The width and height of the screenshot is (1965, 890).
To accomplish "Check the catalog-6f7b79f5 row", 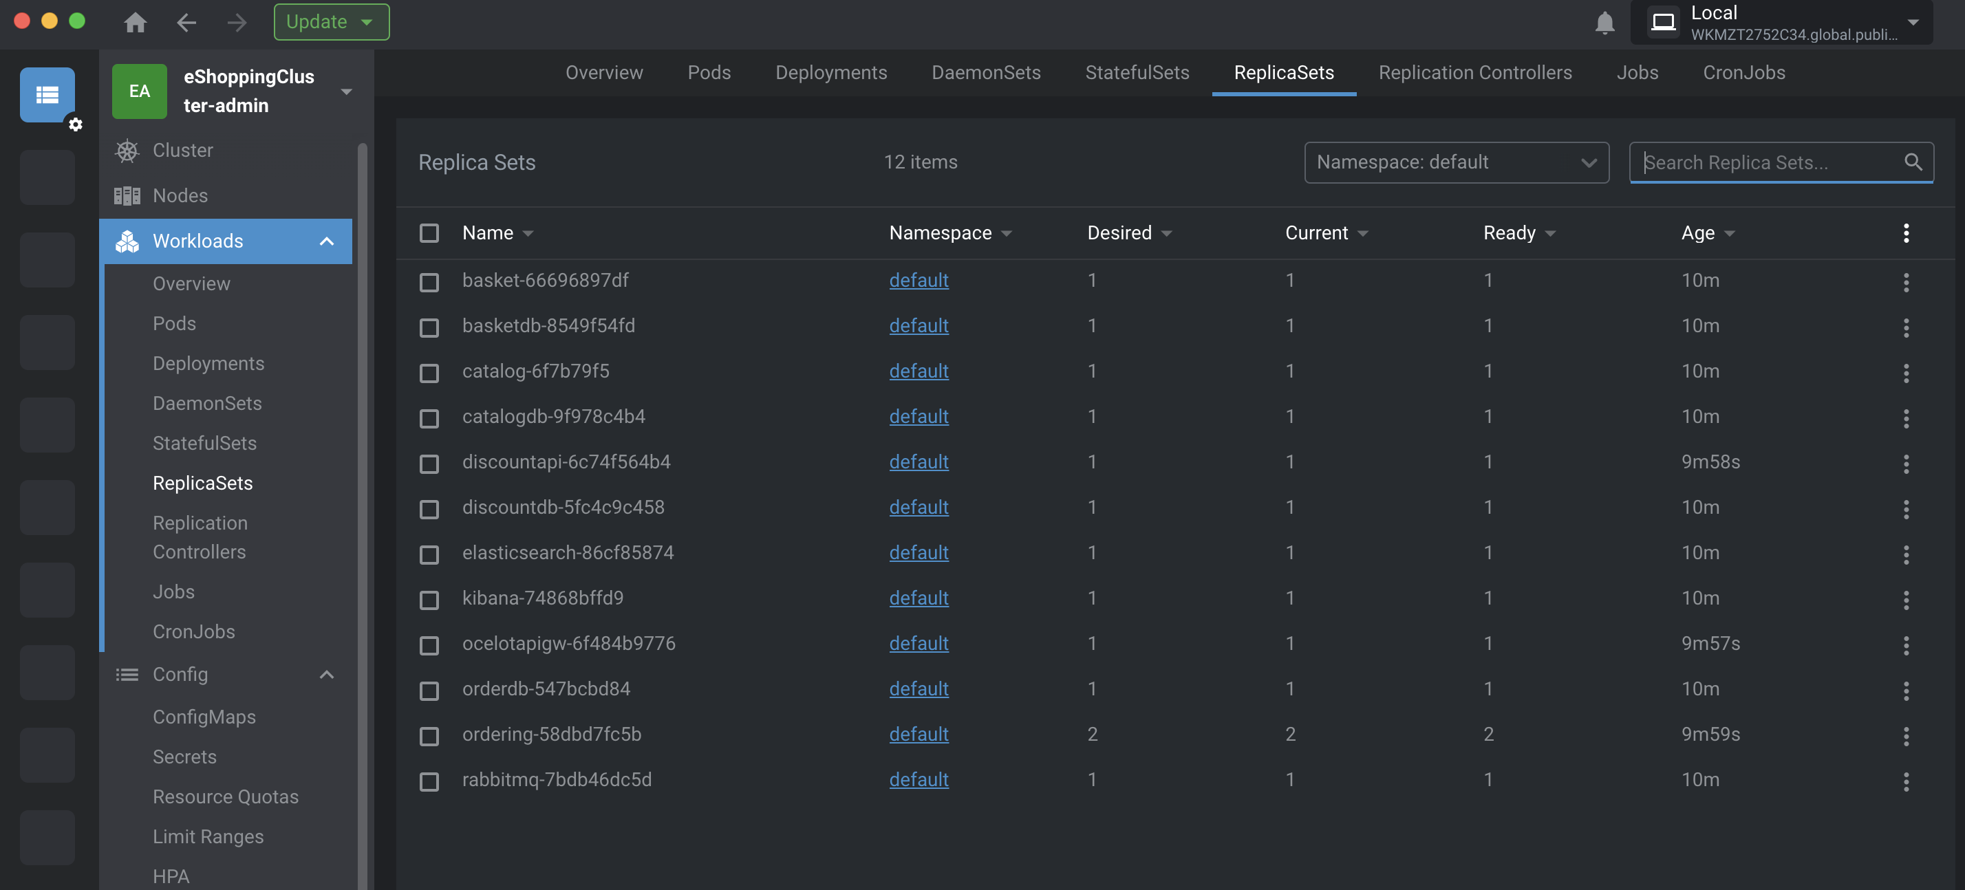I will coord(429,373).
